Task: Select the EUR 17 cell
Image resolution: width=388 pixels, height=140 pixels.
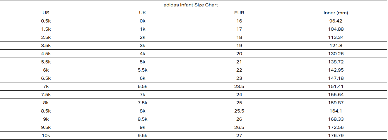Action: [239, 29]
